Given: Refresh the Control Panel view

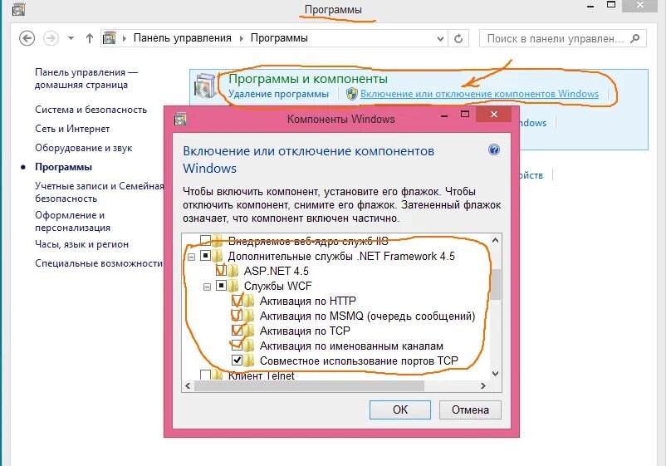Looking at the screenshot, I should click(458, 39).
